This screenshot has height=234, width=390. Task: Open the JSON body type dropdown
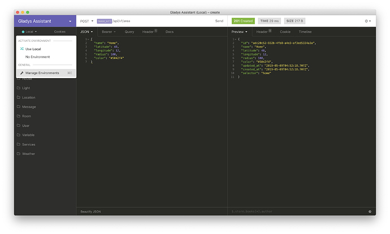click(86, 32)
